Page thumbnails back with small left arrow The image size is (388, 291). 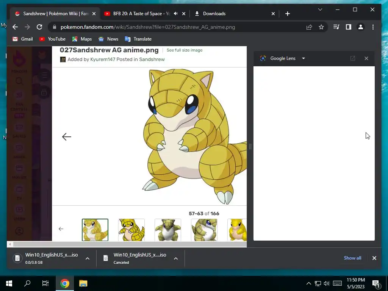(61, 229)
